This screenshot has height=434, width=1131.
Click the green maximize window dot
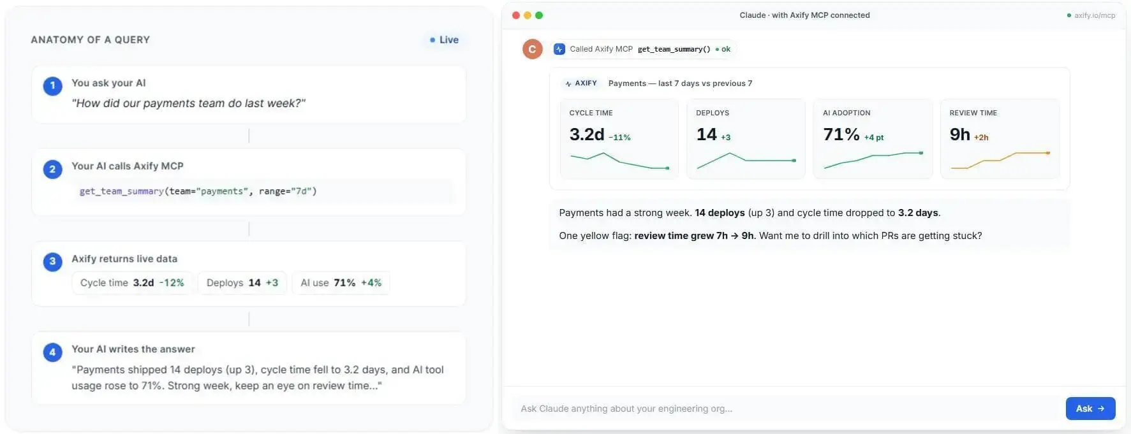(539, 15)
